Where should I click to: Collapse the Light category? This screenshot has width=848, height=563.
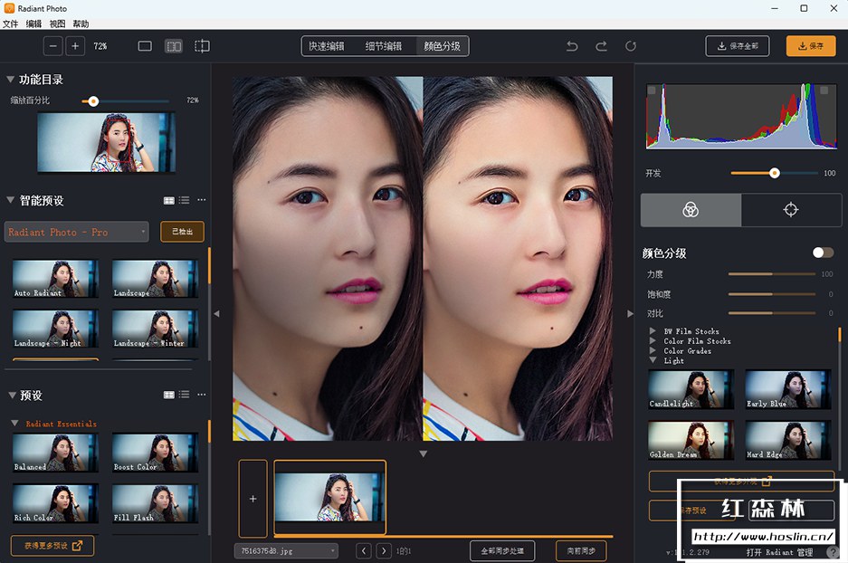click(653, 360)
